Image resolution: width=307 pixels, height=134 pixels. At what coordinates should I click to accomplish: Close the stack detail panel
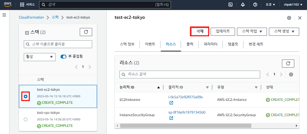[x=300, y=18]
